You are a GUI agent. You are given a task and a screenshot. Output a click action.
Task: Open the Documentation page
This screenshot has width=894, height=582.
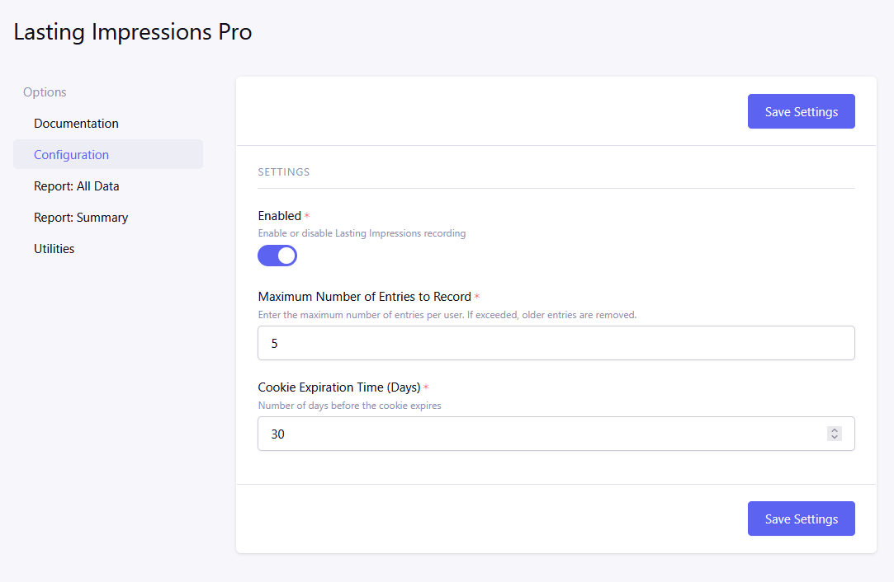click(x=76, y=123)
